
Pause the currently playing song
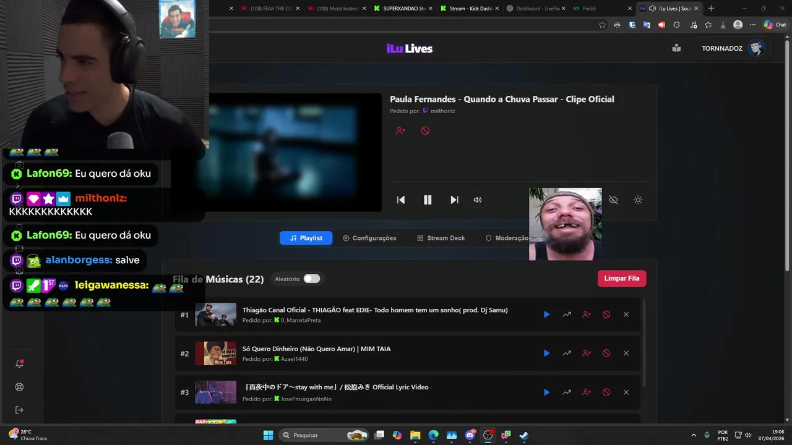[x=428, y=200]
